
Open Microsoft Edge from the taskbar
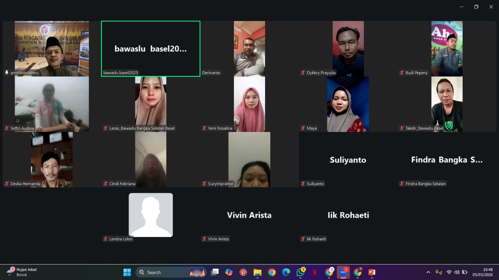pos(286,272)
